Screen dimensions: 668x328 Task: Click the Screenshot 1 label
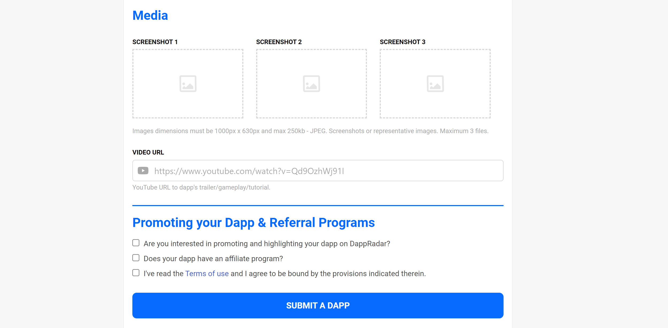point(155,42)
